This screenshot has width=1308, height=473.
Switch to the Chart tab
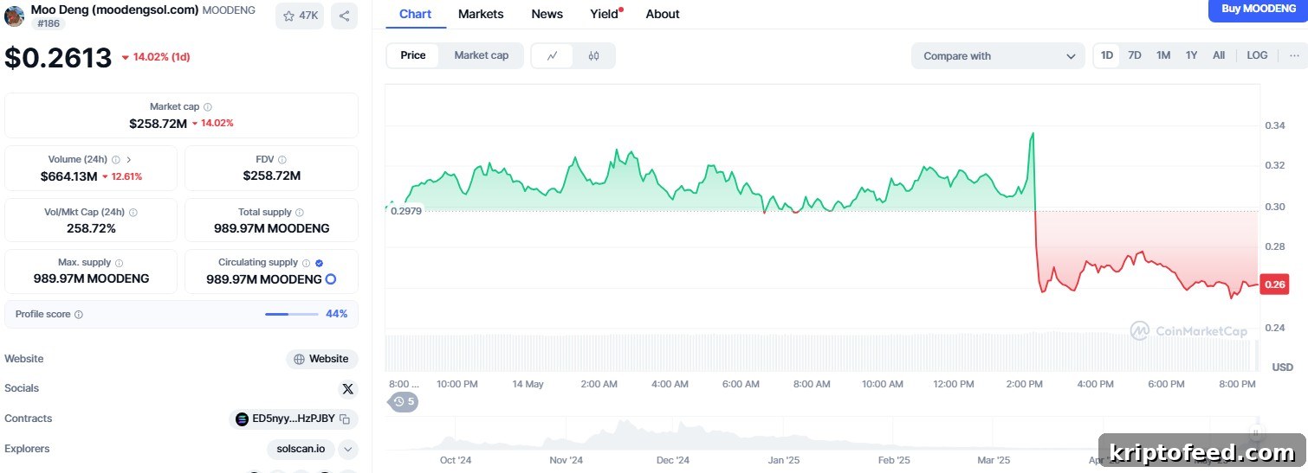coord(416,14)
